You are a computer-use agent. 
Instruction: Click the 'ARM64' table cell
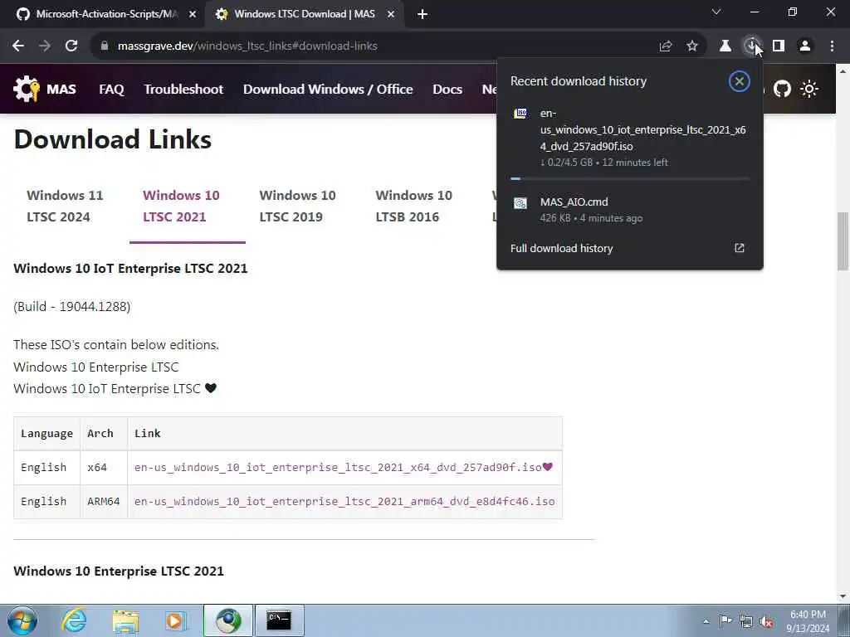click(104, 502)
